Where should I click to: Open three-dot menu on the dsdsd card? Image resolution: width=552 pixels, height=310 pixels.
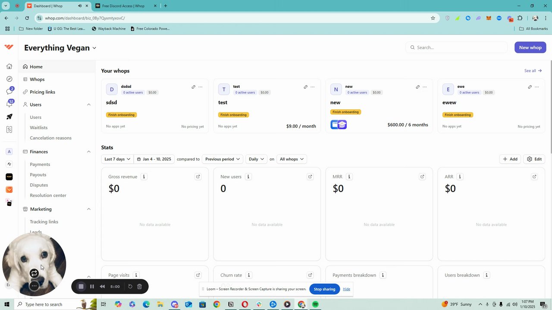tap(200, 87)
